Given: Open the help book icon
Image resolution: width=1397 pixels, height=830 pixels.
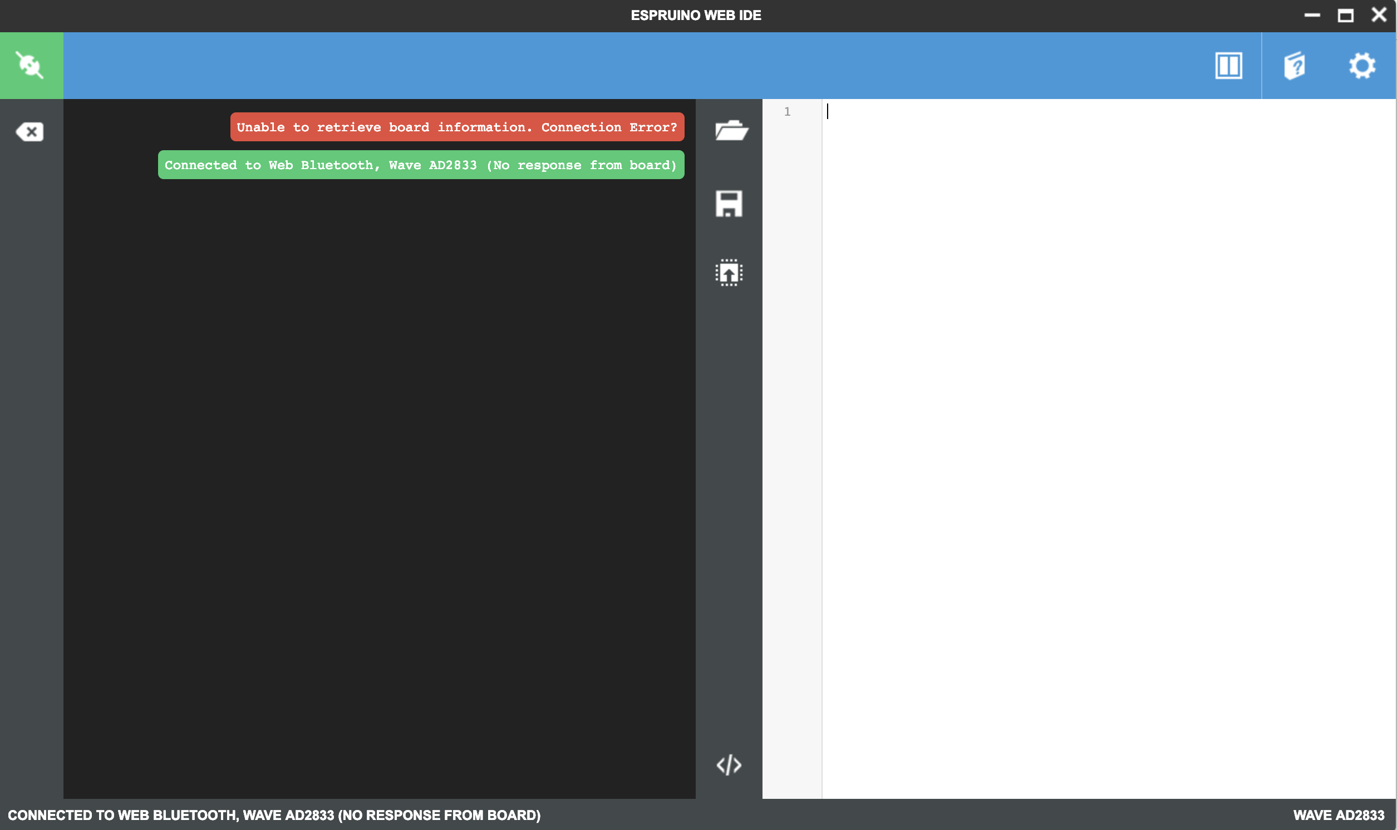Looking at the screenshot, I should point(1294,66).
